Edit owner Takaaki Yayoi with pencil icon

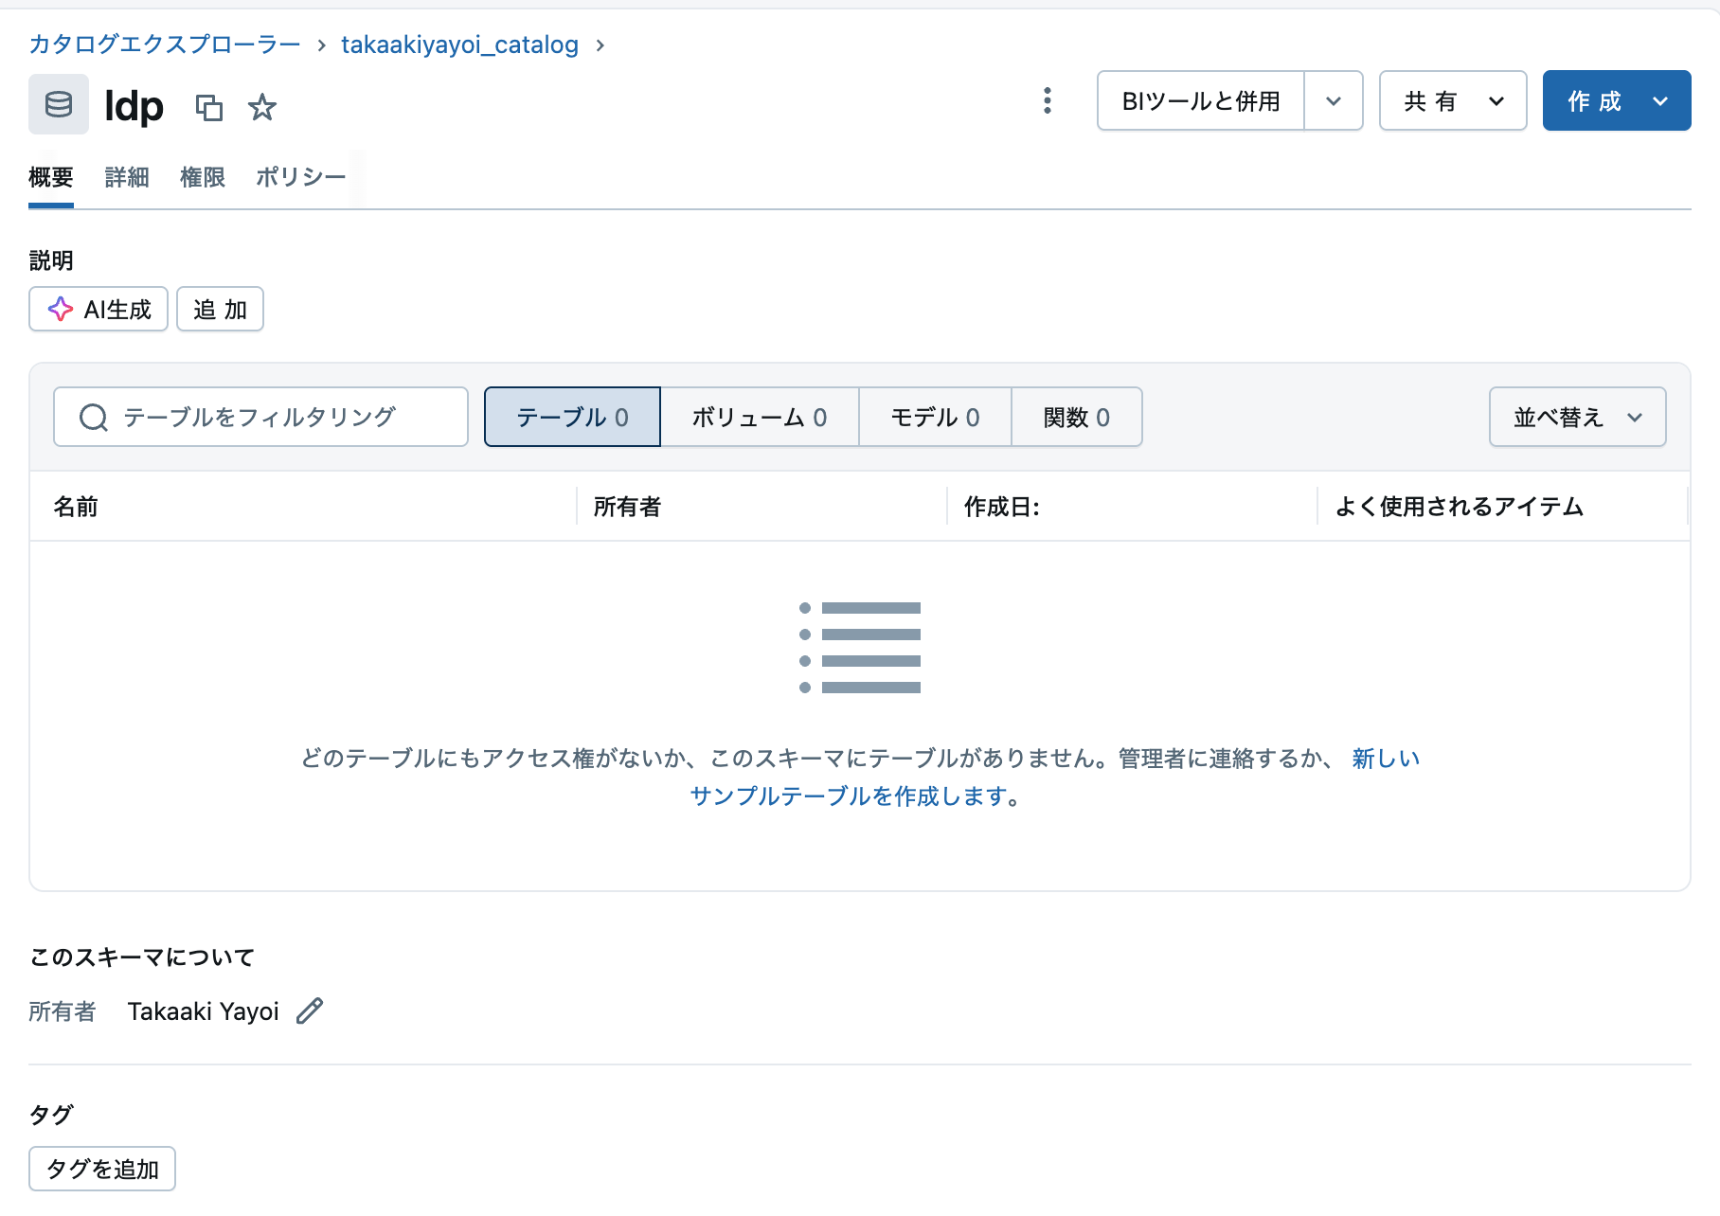(x=310, y=1011)
